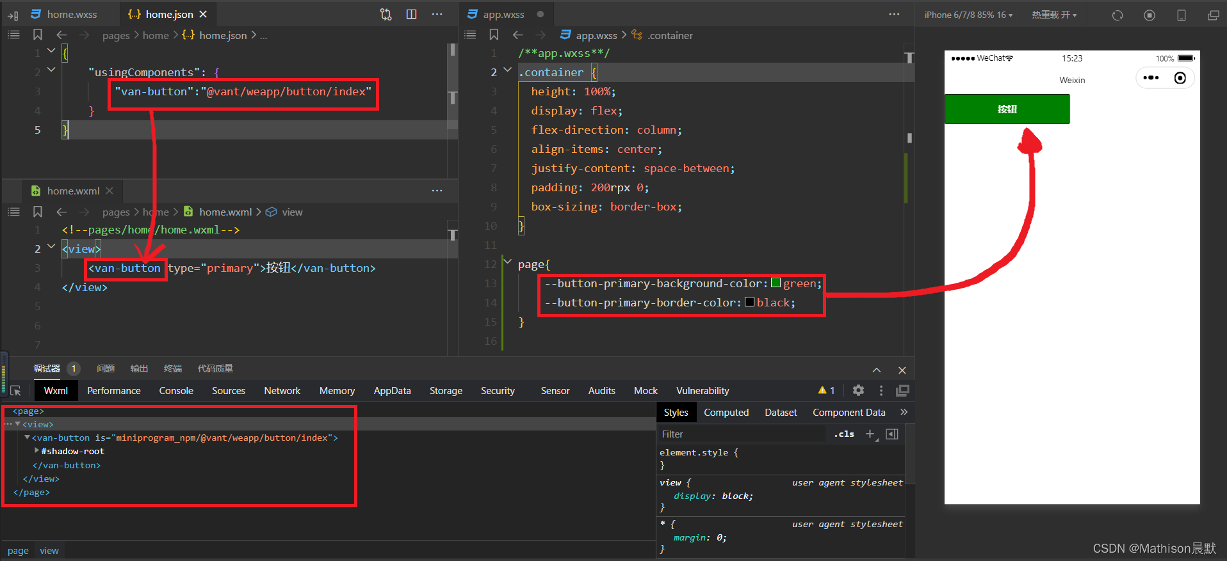Image resolution: width=1227 pixels, height=561 pixels.
Task: Toggle outline list icon in app.wxss toolbar
Action: (470, 35)
